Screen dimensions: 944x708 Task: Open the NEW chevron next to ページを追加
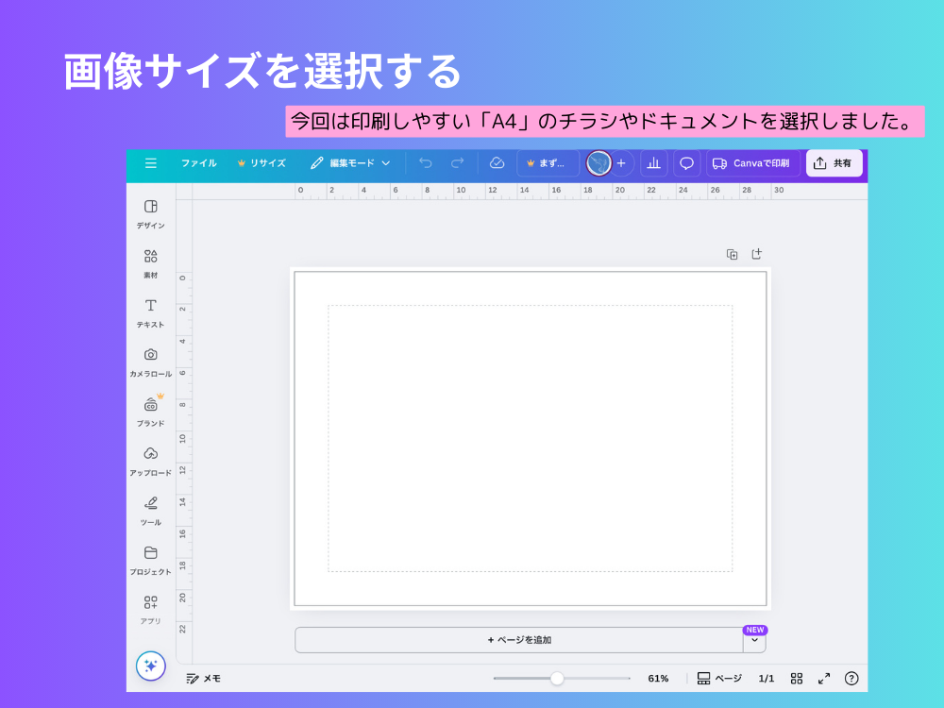[x=754, y=639]
